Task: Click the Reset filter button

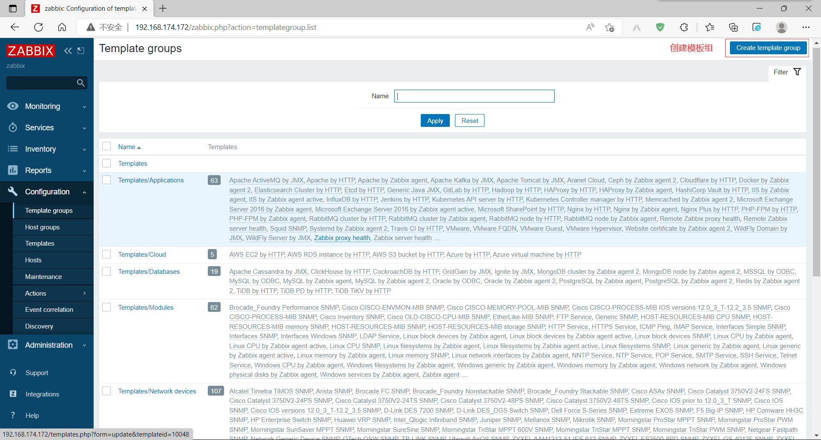Action: click(470, 120)
